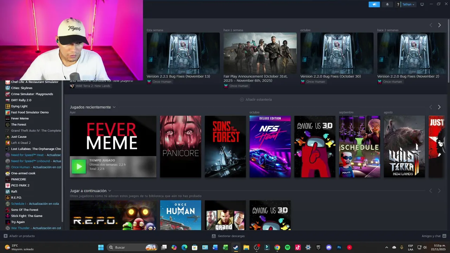Advance Jugados recientemente shelf to next page
This screenshot has height=253, width=450.
click(439, 107)
